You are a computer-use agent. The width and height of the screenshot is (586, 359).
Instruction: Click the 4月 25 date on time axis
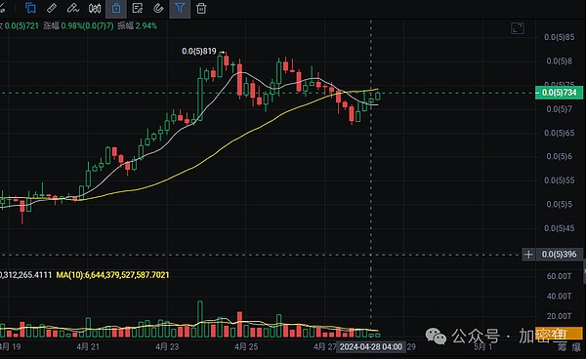[246, 346]
